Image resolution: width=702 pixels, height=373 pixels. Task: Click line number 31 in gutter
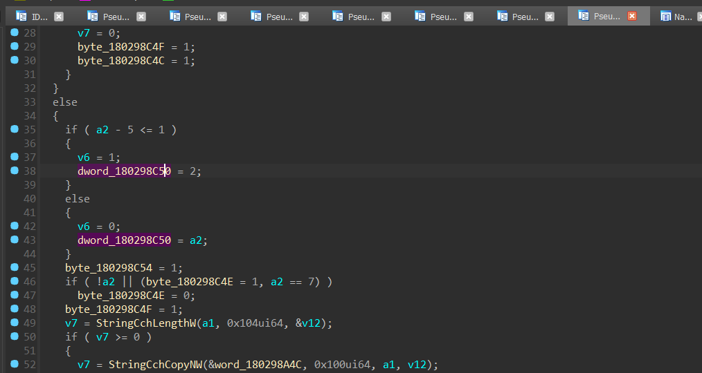tap(30, 74)
